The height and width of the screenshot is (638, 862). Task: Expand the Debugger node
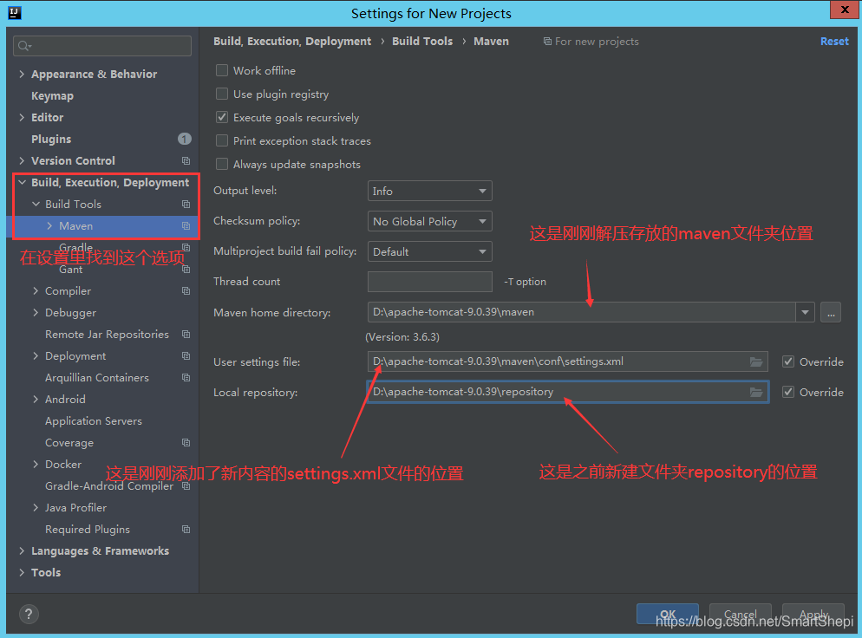click(36, 313)
